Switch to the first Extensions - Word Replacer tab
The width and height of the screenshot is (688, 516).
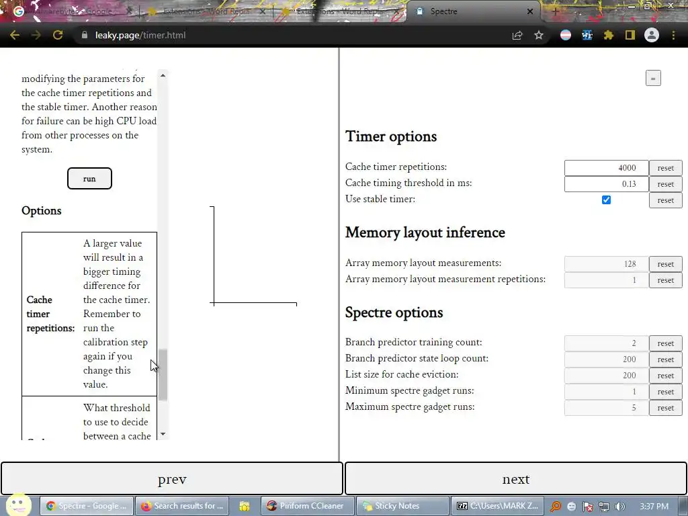tap(206, 11)
